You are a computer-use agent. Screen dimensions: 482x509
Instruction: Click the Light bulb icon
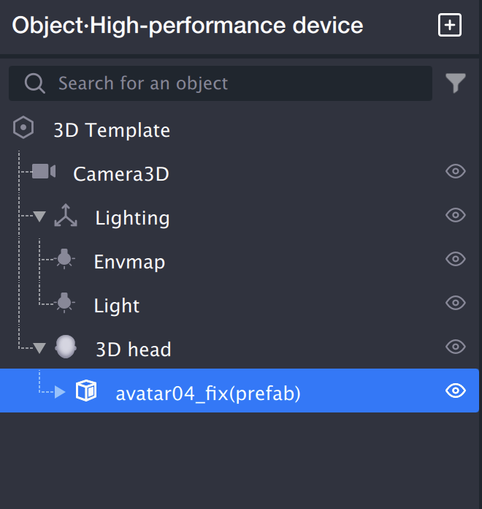click(64, 303)
